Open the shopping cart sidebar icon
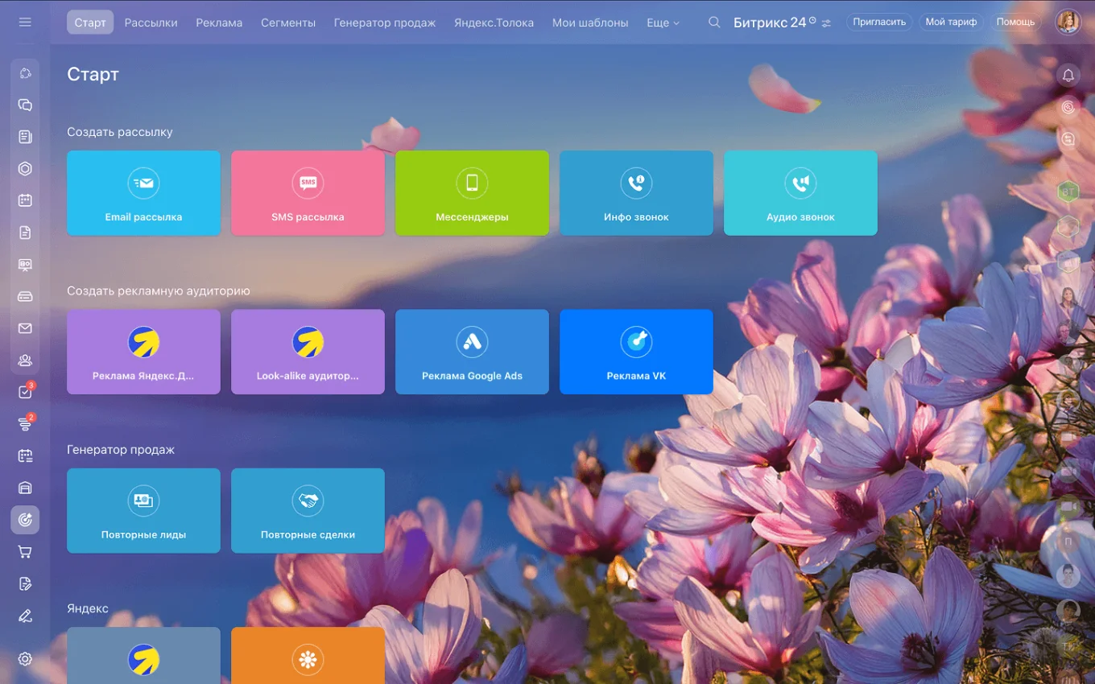Screen dimensions: 1095x684 [25, 552]
